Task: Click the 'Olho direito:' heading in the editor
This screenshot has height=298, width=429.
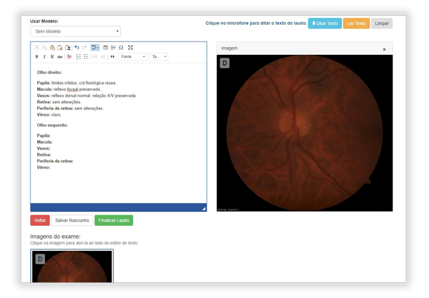Action: pyautogui.click(x=49, y=73)
